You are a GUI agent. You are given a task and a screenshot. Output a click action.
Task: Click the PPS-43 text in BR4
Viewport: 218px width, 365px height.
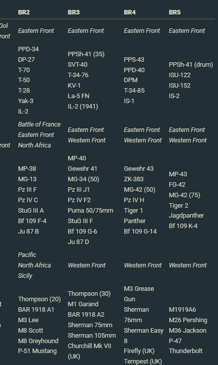[x=134, y=60]
